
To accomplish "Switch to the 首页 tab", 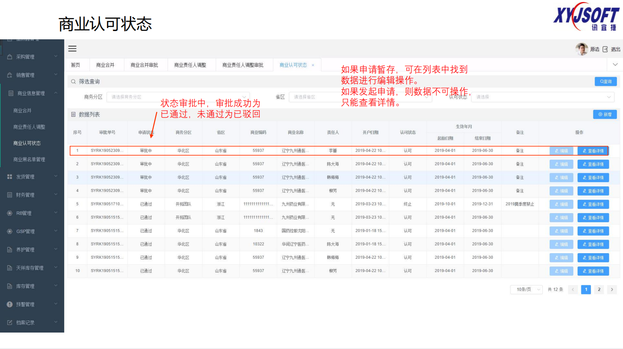I will point(75,65).
